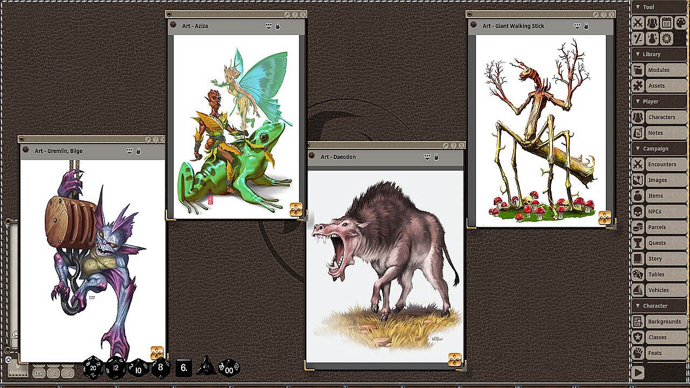Pick the d8 die

(x=160, y=368)
